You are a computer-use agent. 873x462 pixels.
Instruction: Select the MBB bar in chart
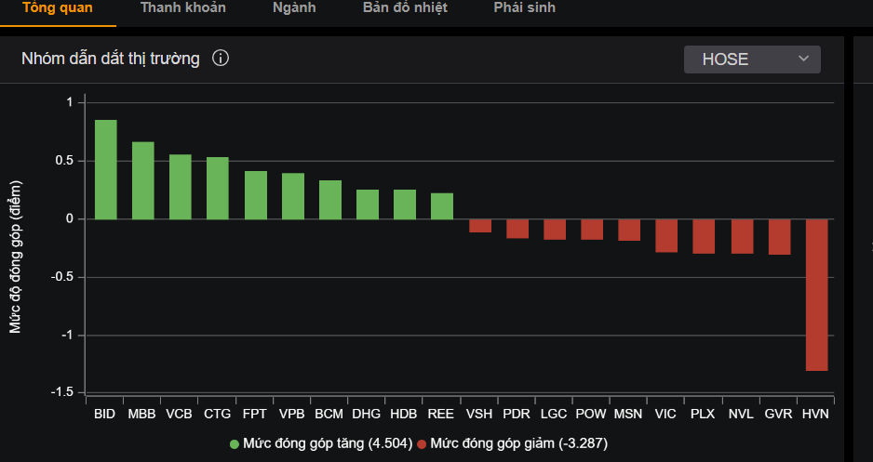click(x=143, y=181)
